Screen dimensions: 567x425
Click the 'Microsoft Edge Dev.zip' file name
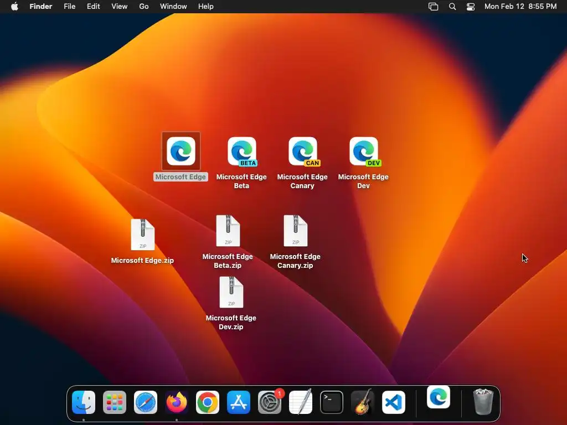231,322
